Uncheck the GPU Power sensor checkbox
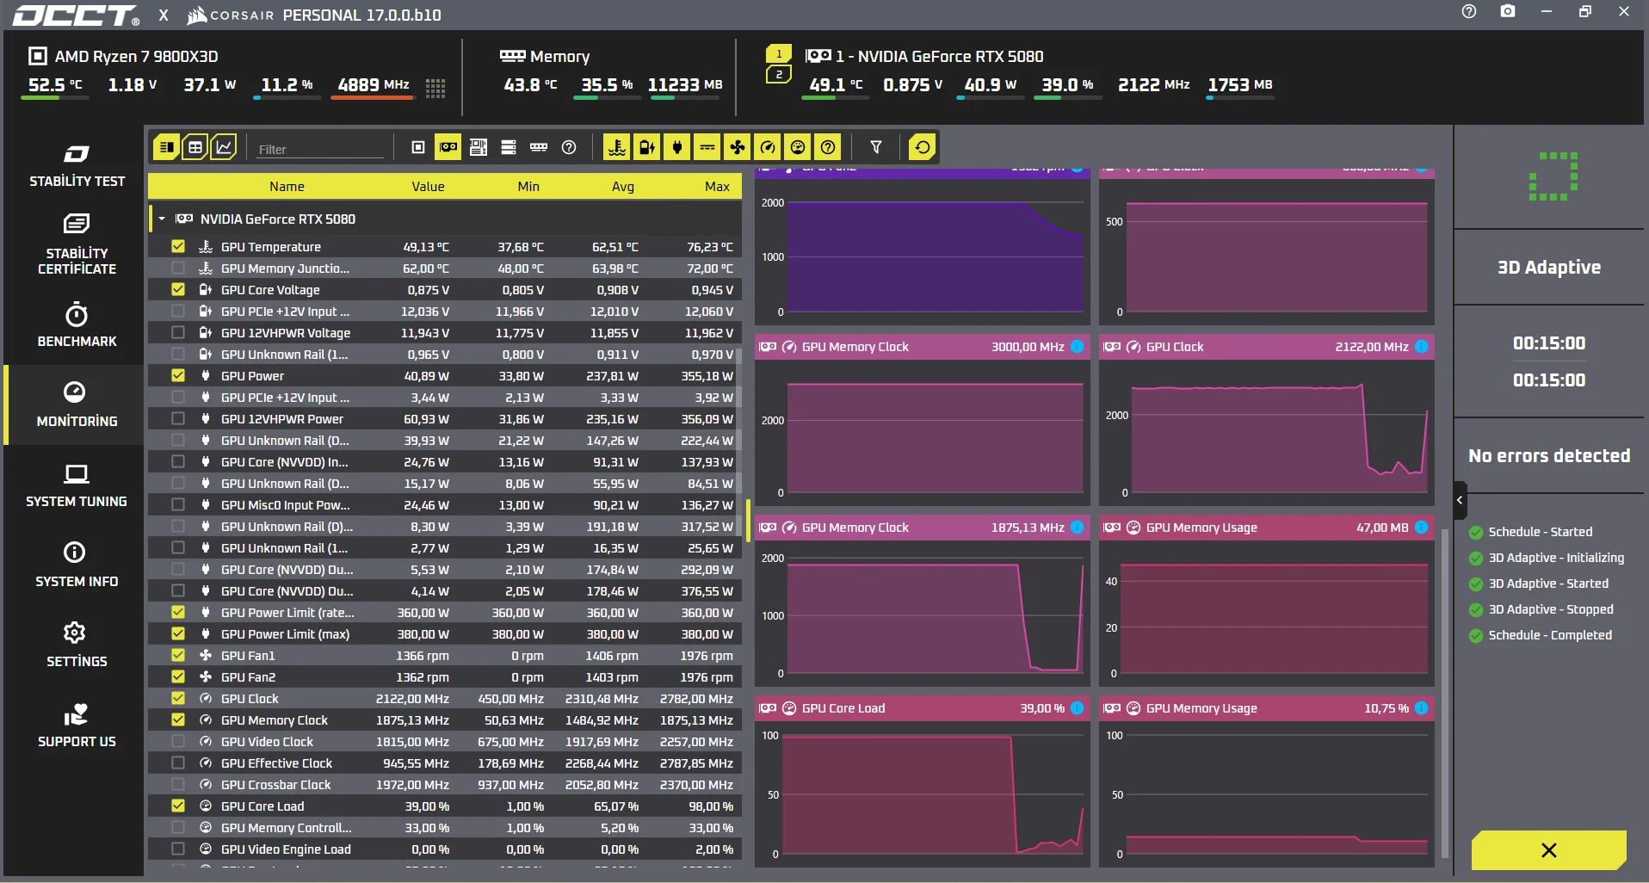The width and height of the screenshot is (1649, 883). pos(178,375)
